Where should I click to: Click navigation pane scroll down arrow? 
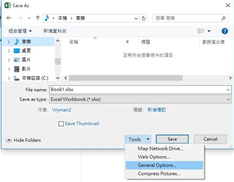pyautogui.click(x=58, y=78)
